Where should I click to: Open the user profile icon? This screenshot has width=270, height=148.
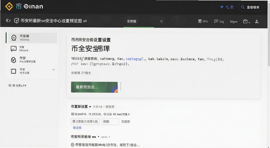pyautogui.click(x=256, y=22)
